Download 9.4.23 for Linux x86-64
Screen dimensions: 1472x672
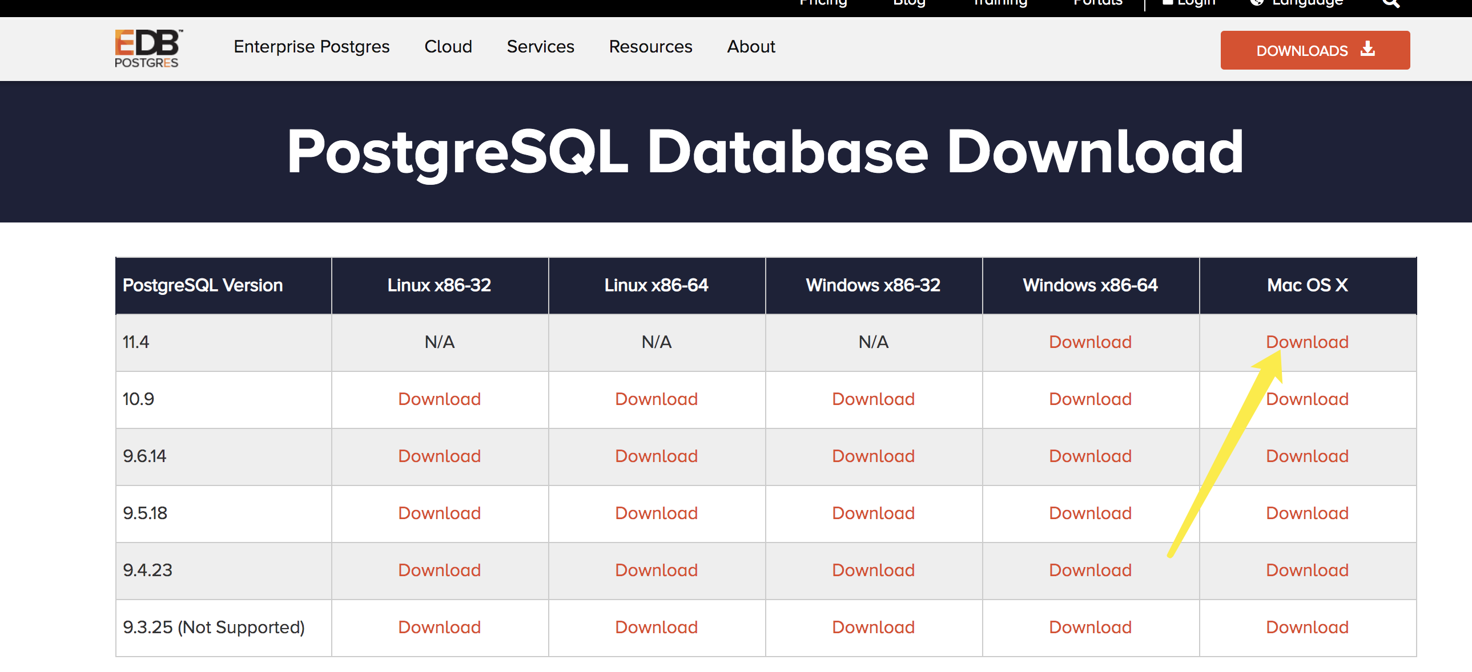[x=656, y=570]
